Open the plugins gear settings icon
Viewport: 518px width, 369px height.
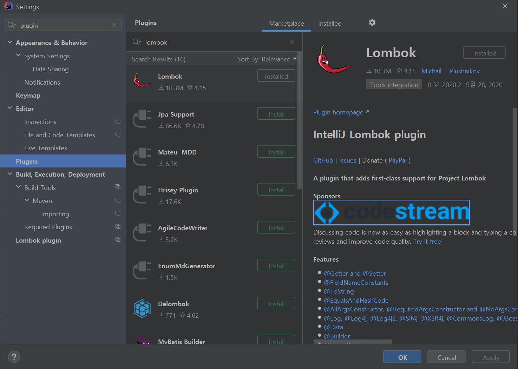tap(372, 22)
